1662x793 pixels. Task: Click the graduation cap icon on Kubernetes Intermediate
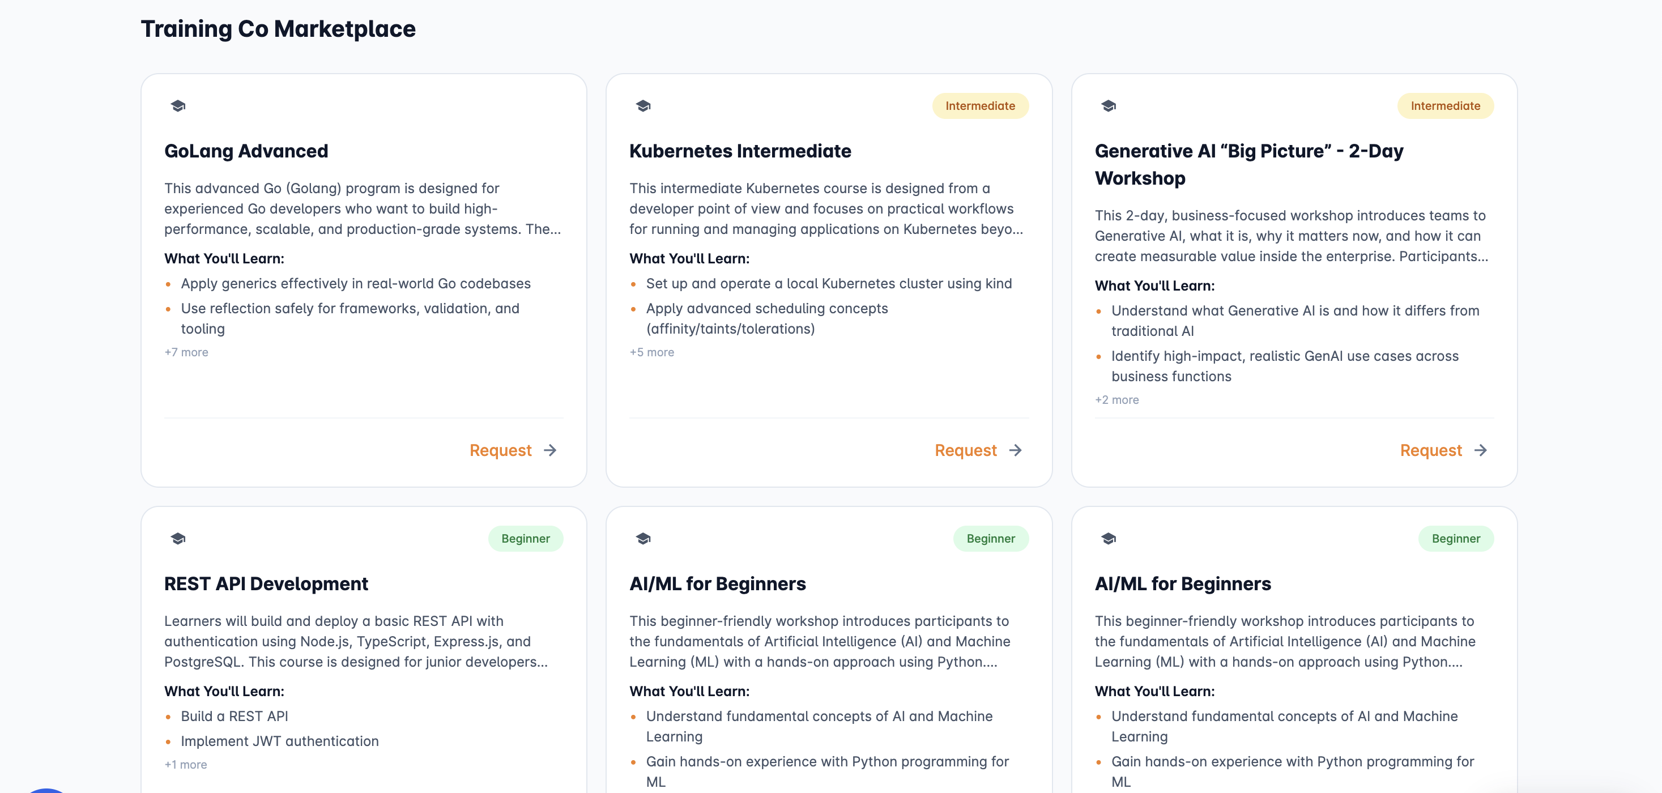642,106
